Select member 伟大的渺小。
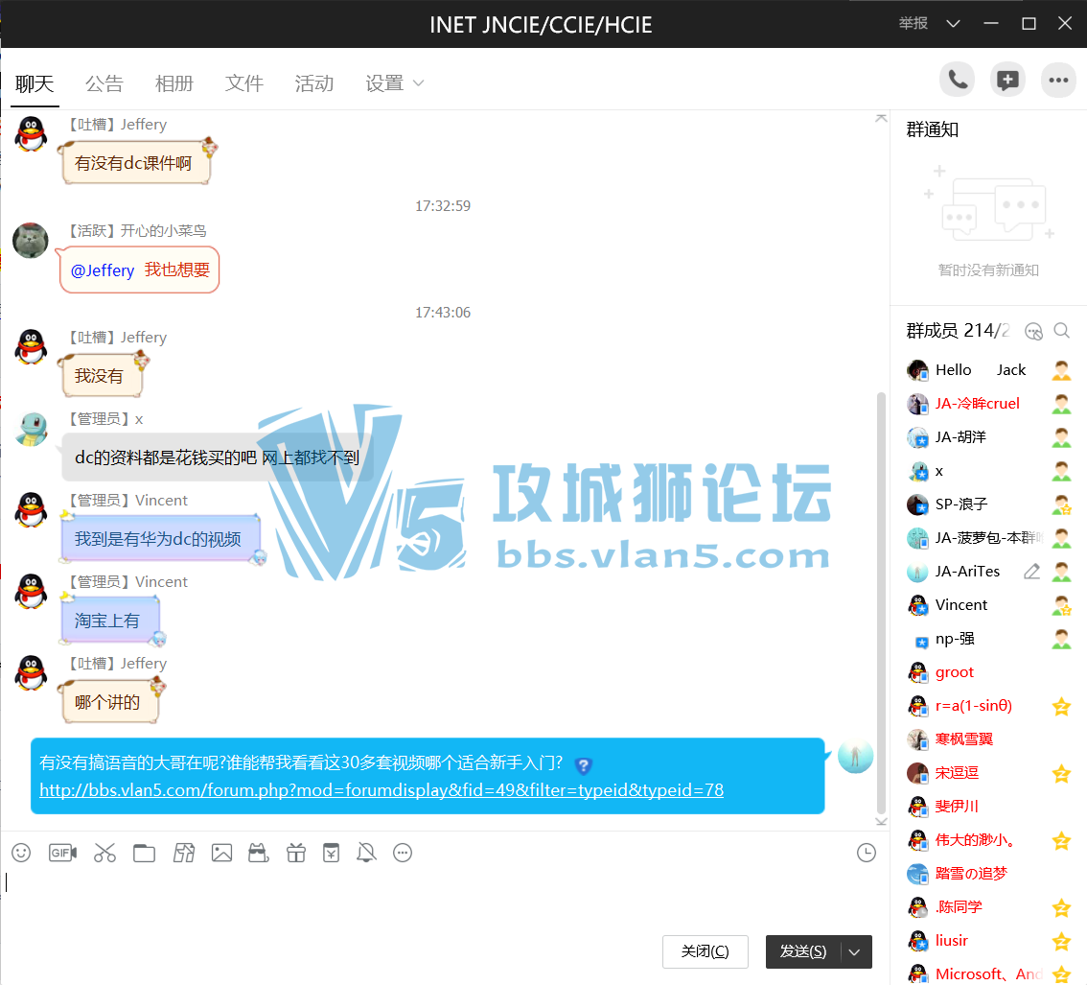Viewport: 1087px width, 985px height. pos(988,840)
